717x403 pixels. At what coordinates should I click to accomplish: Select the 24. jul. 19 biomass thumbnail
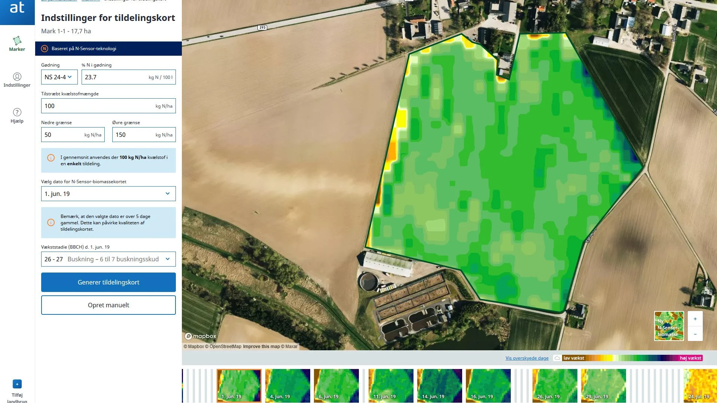click(x=700, y=385)
